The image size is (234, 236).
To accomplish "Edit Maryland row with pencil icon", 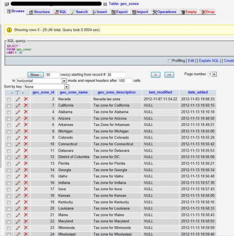I will tap(18, 221).
